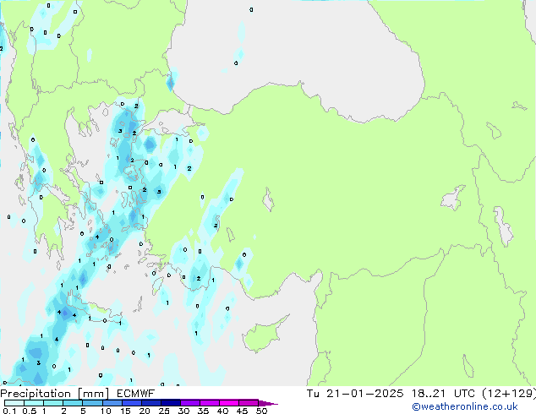Pick the 0.5–1 mm legend swatch

pyautogui.click(x=34, y=403)
